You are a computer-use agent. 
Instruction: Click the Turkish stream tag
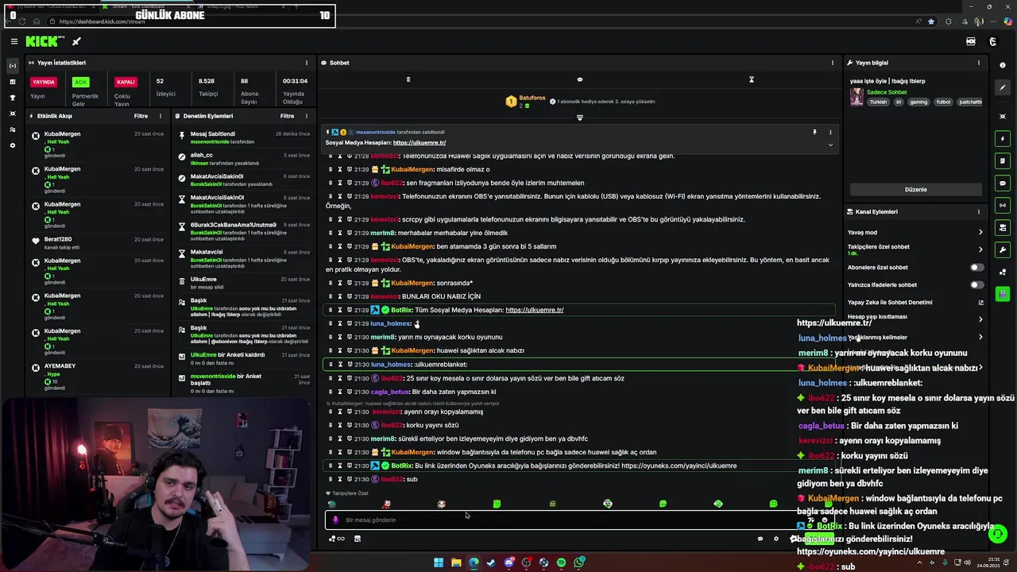878,102
